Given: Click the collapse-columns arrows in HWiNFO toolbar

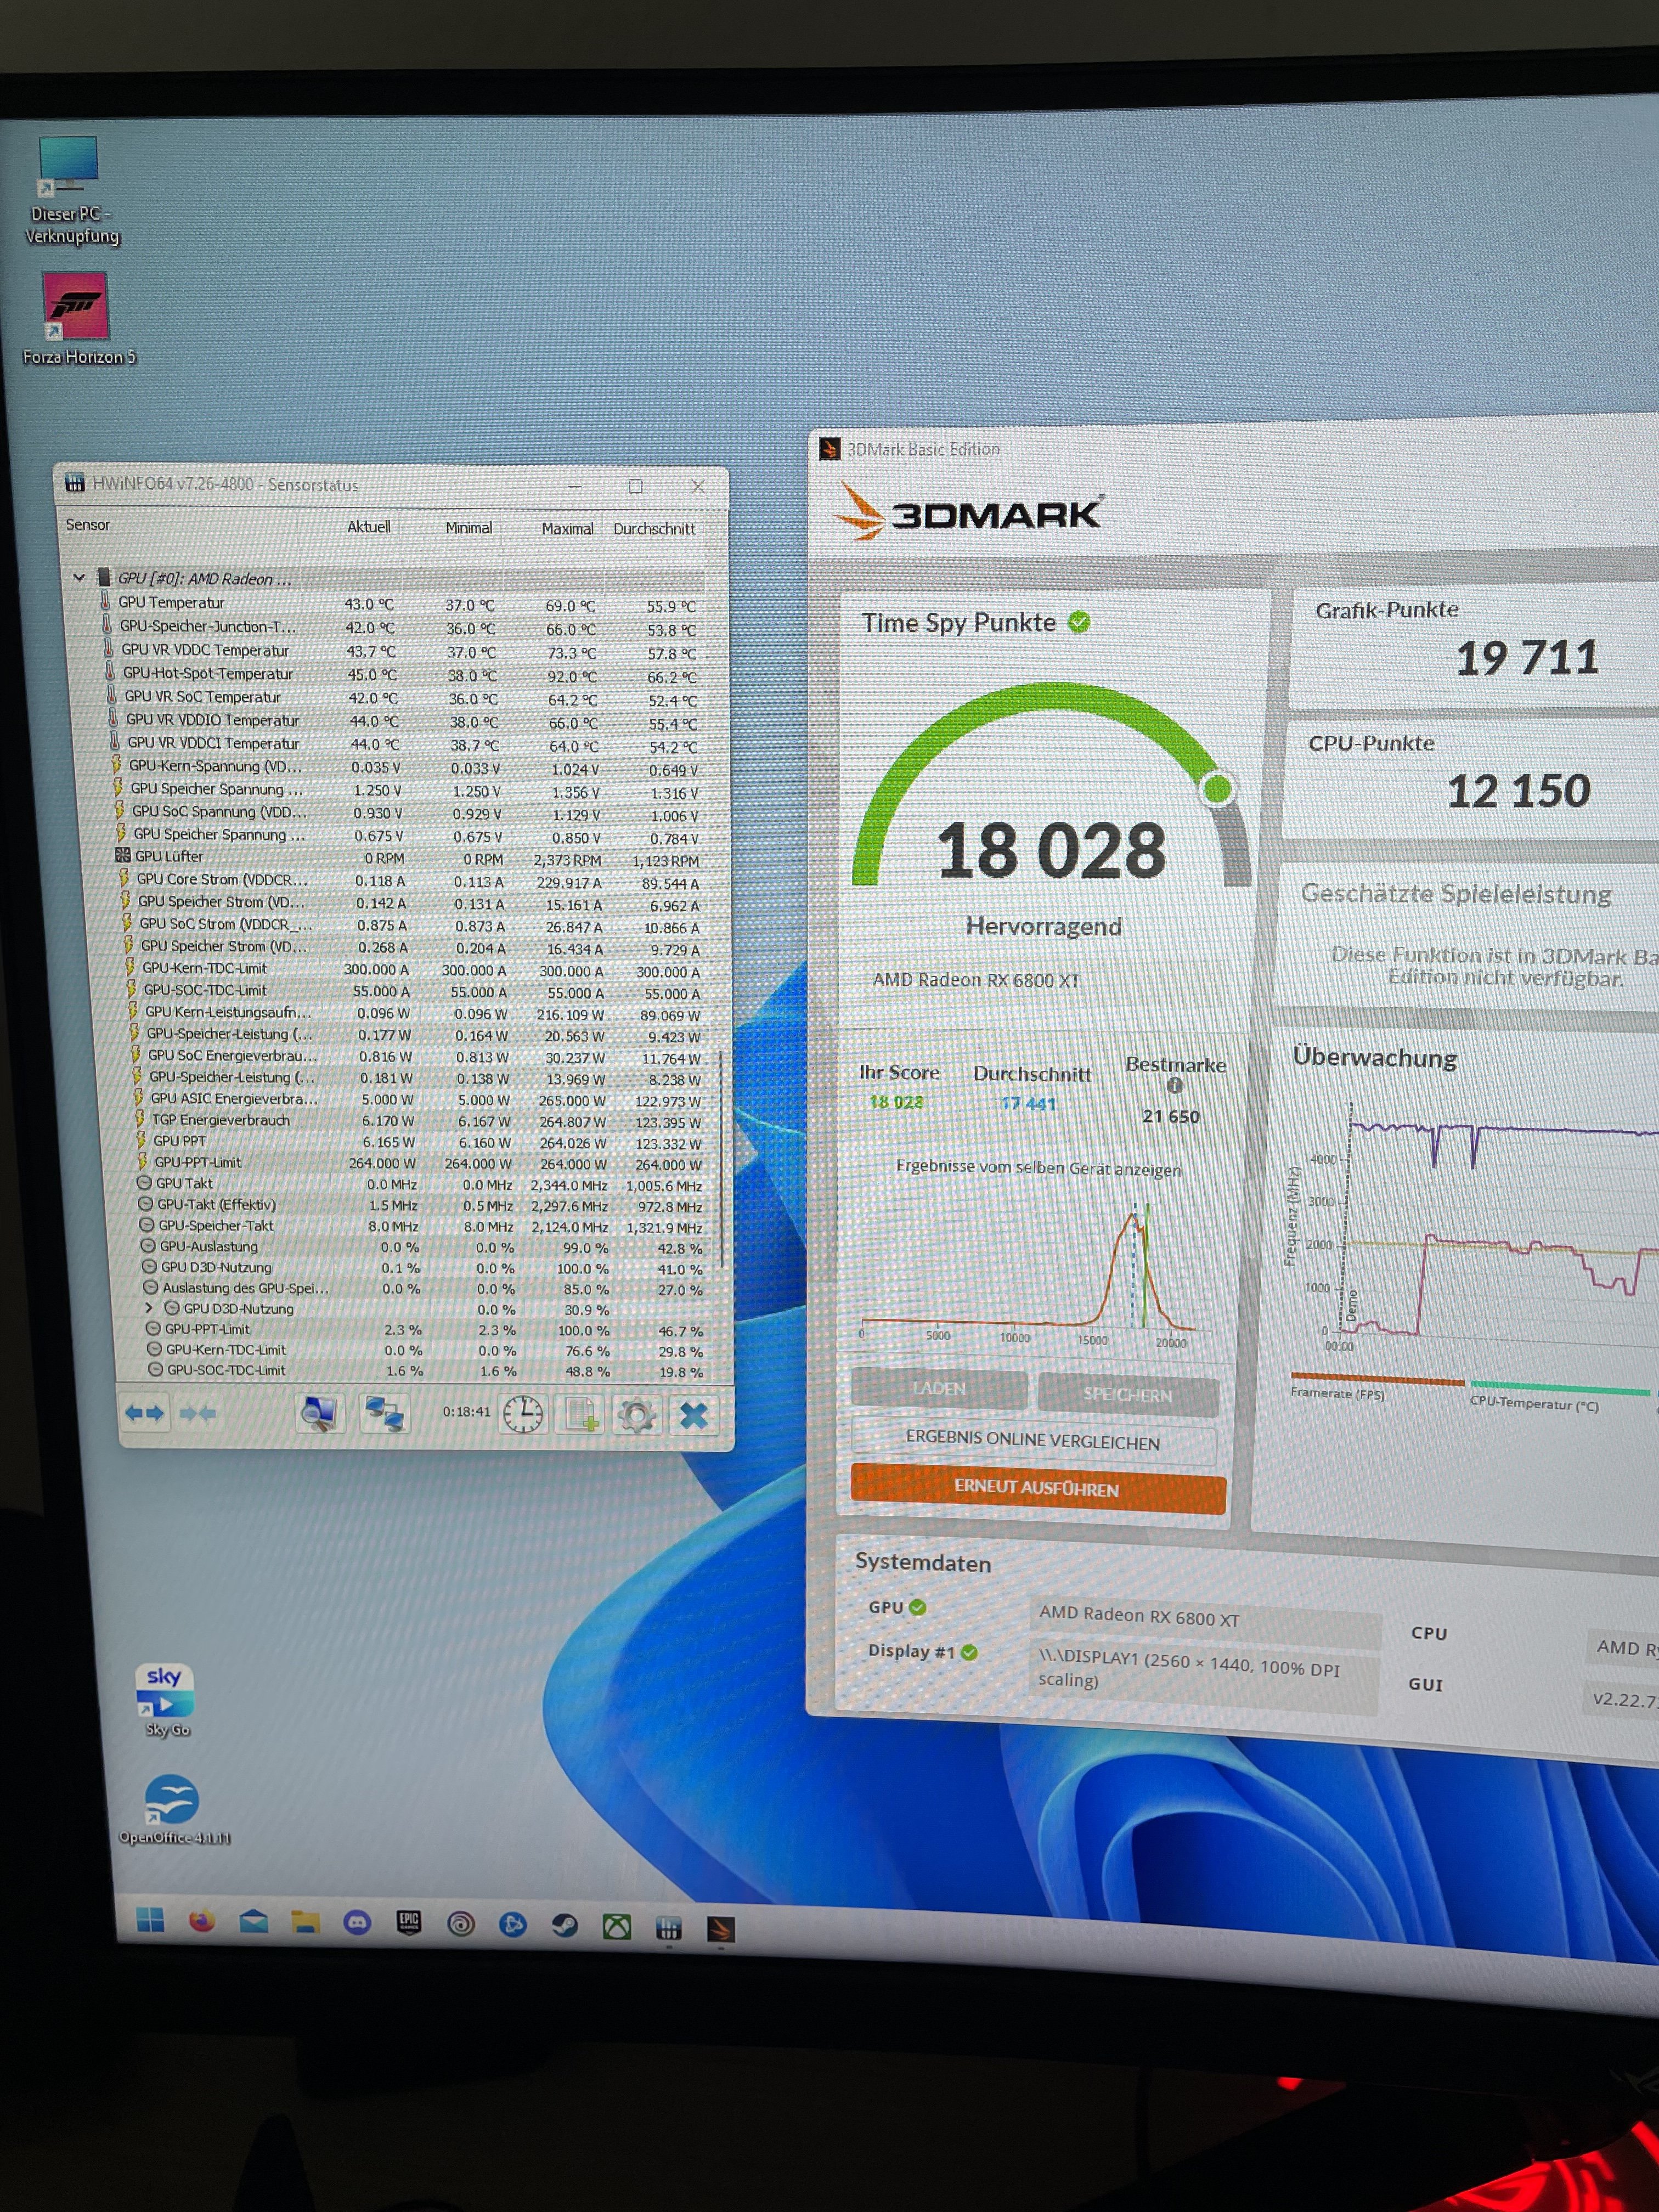Looking at the screenshot, I should point(197,1412).
